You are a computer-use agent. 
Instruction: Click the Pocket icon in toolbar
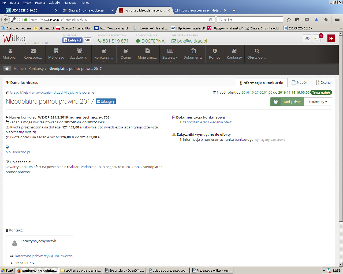click(307, 20)
